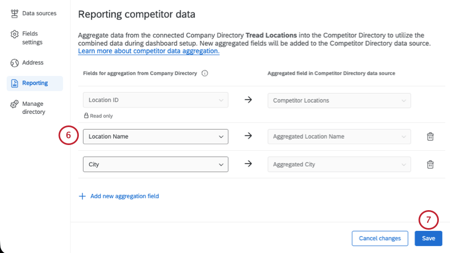The image size is (450, 253).
Task: Click the Data sources sidebar icon
Action: [x=15, y=13]
